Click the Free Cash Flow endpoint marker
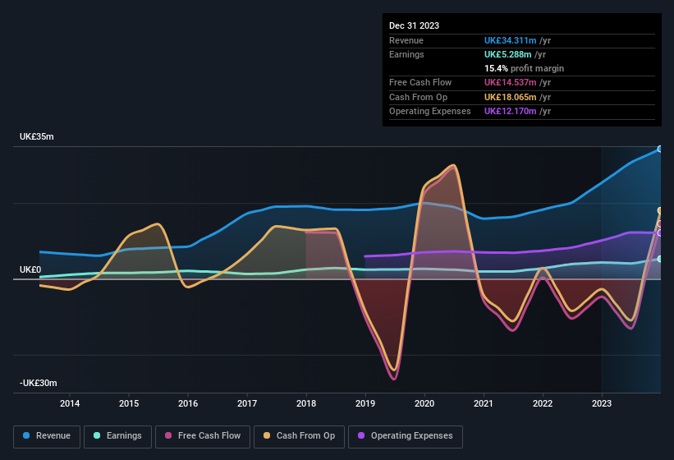The image size is (674, 460). 660,224
